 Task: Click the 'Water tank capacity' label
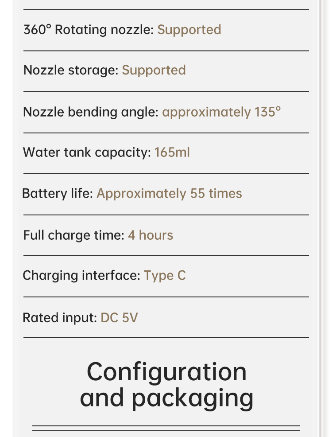[87, 152]
